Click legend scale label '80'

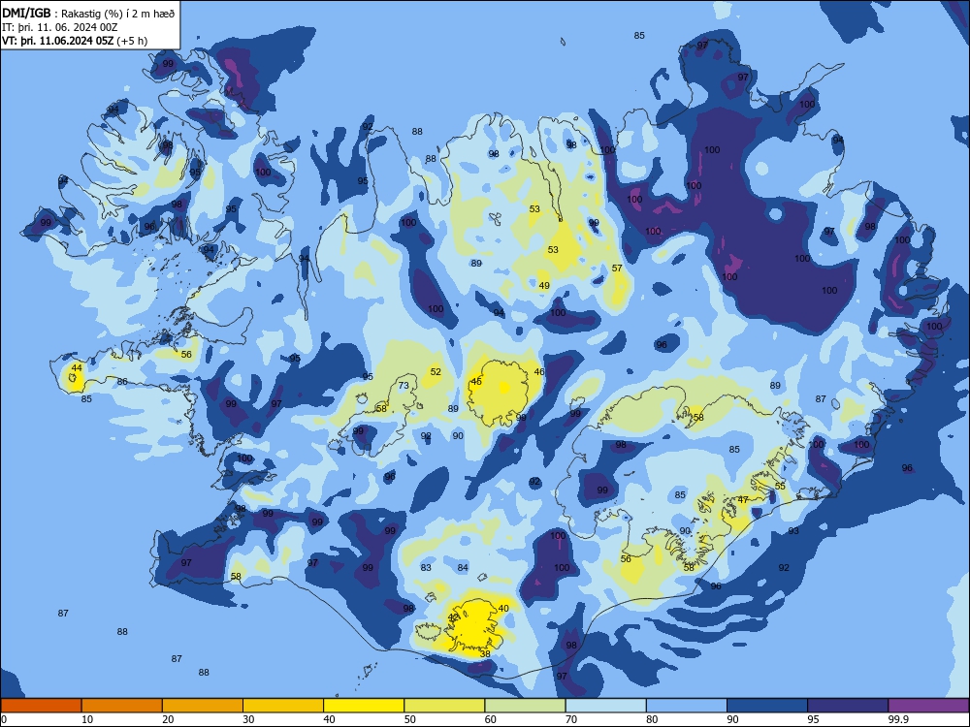[x=652, y=719]
